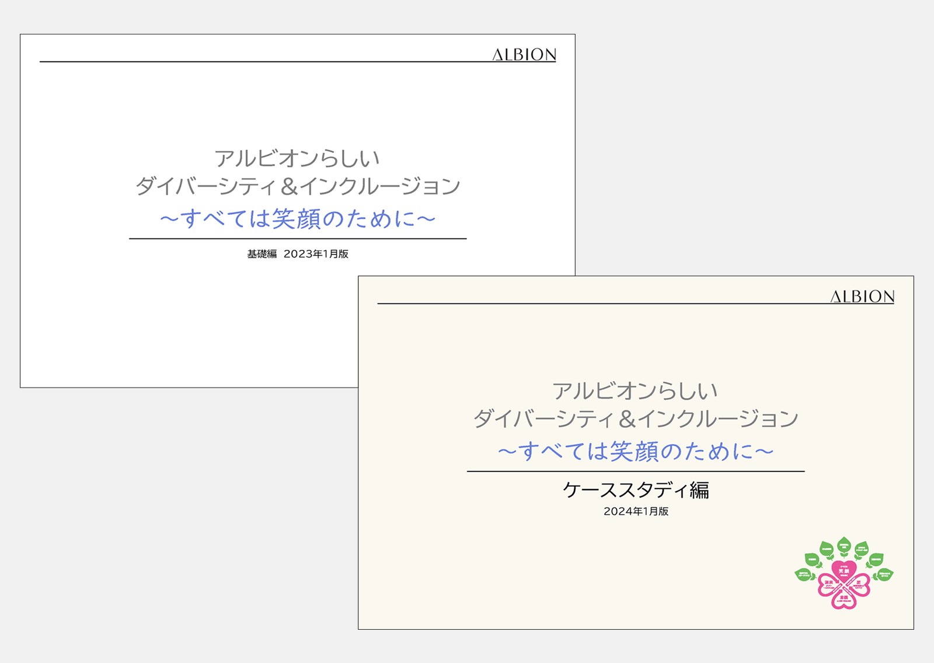Click blue ～すべては笑顔のために～ on cream slide
Screen dimensions: 934x663
coord(636,451)
